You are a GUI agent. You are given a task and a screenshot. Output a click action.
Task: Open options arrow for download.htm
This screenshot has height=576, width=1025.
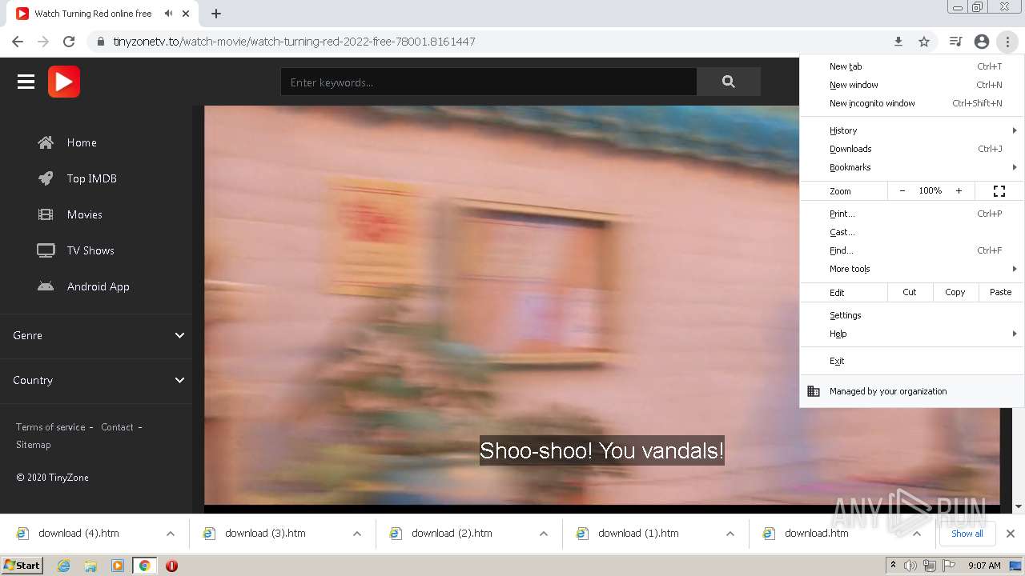pyautogui.click(x=917, y=534)
